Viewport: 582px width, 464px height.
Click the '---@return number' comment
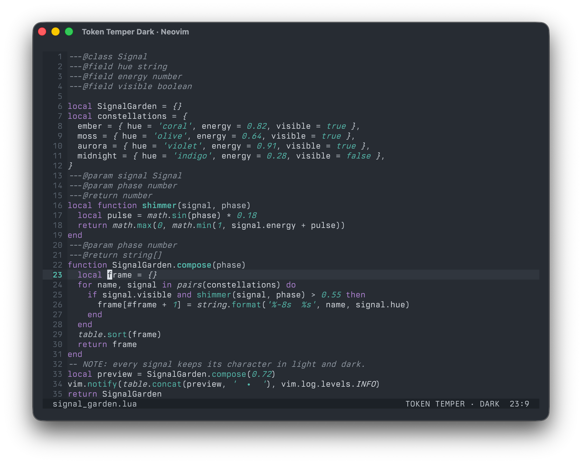tap(110, 196)
